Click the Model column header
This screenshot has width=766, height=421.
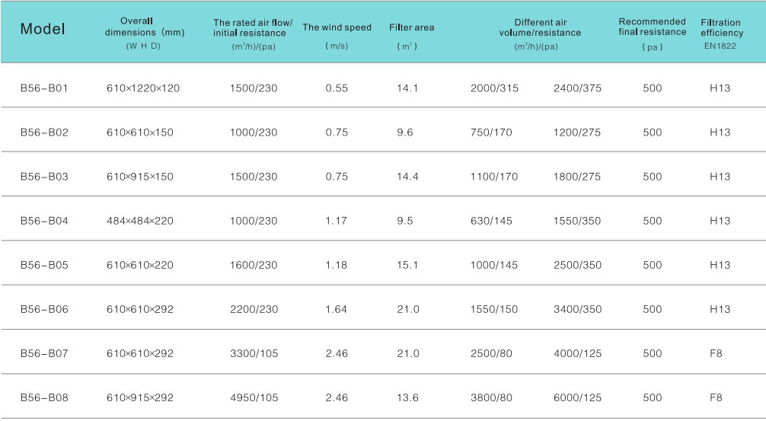coord(43,30)
